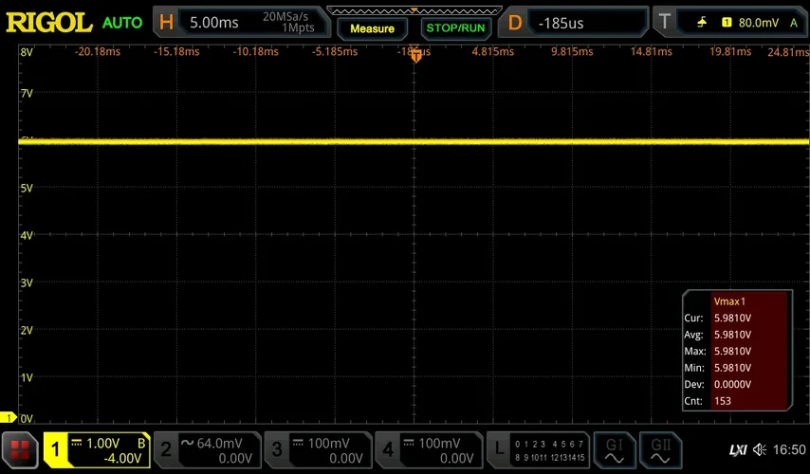Select the AUTO status label

pos(122,23)
